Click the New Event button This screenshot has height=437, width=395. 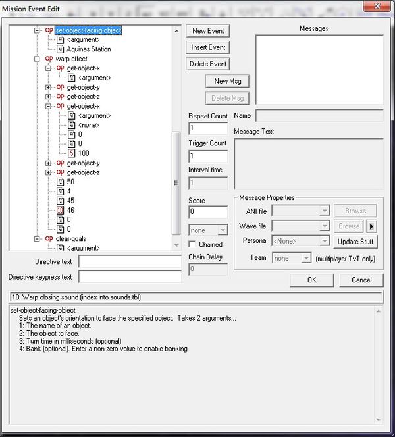tap(208, 31)
